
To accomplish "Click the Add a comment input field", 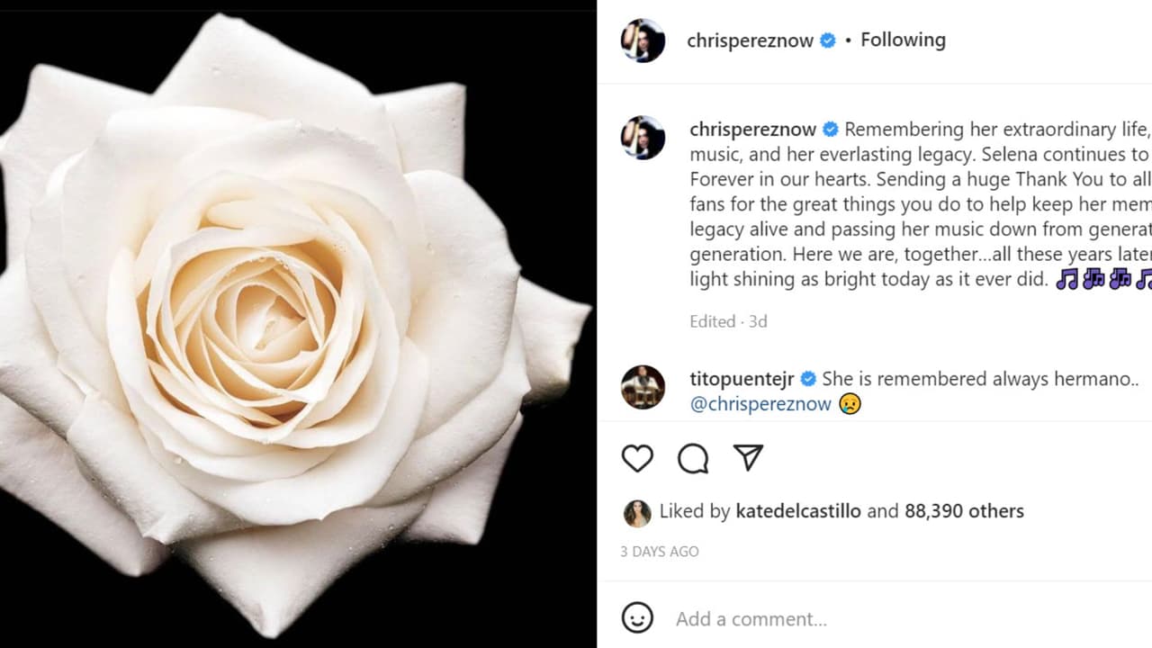I will point(752,618).
